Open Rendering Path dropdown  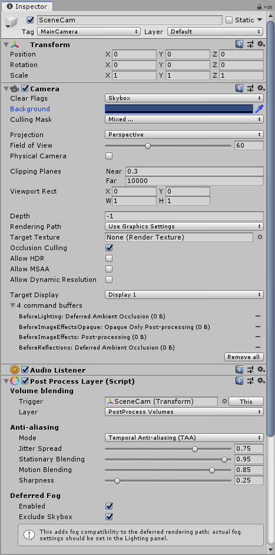coord(184,227)
